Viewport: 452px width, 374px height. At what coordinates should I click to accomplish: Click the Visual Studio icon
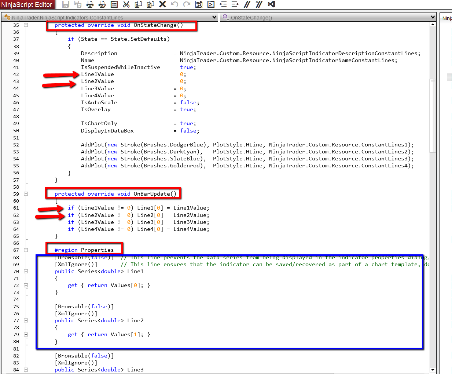coord(271,4)
